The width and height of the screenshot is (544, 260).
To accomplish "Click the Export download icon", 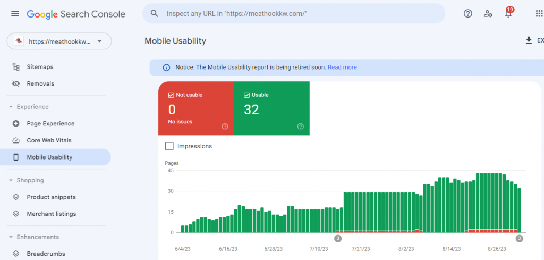I will tap(529, 40).
